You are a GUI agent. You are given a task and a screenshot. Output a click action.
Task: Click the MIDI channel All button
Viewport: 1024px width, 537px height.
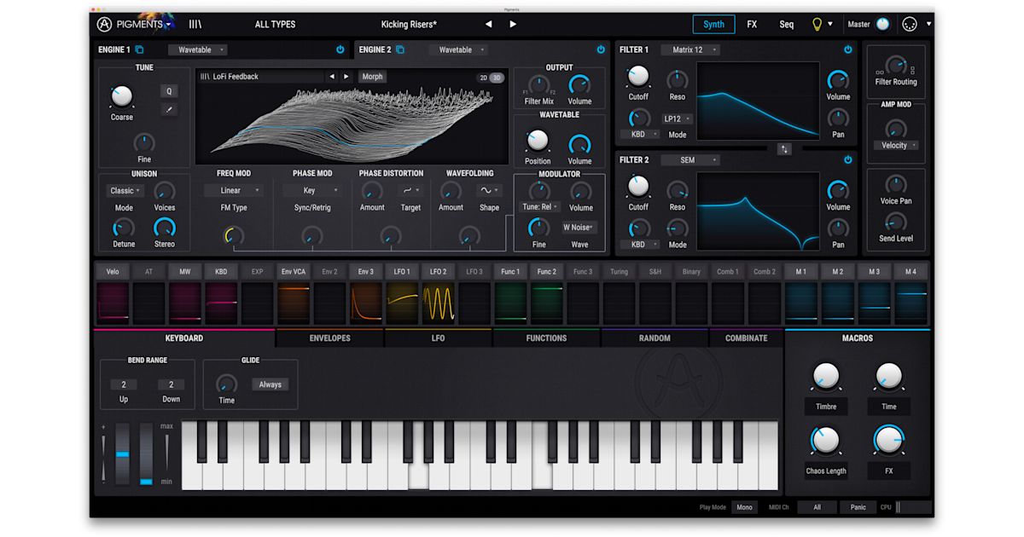coord(817,507)
